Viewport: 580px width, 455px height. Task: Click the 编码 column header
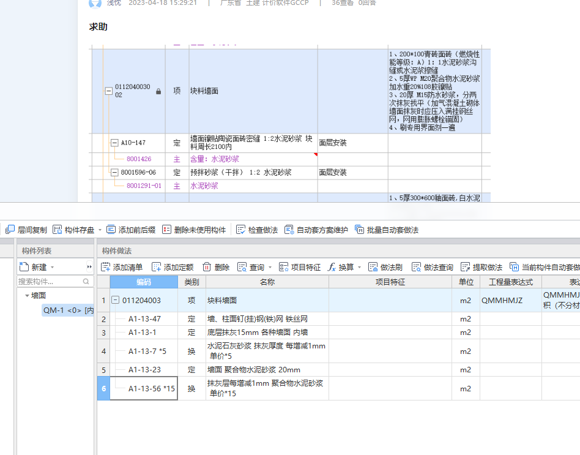coord(144,282)
